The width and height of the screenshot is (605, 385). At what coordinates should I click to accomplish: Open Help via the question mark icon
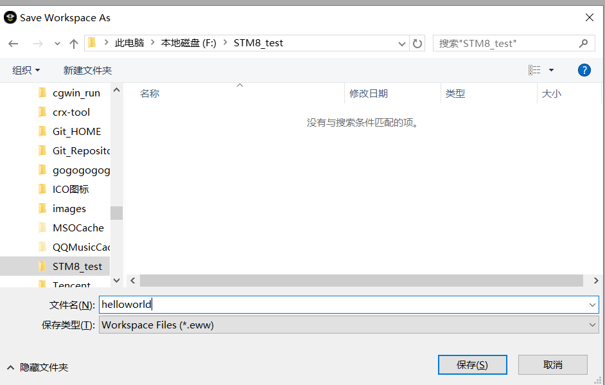(x=584, y=70)
